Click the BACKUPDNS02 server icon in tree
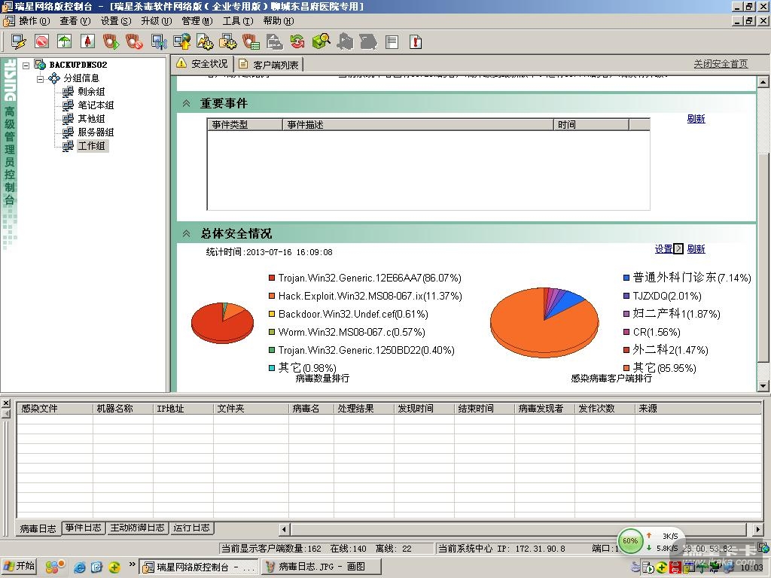The height and width of the screenshot is (578, 771). pos(40,65)
